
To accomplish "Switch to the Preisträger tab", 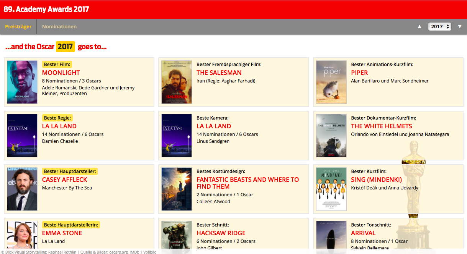I will click(x=18, y=27).
